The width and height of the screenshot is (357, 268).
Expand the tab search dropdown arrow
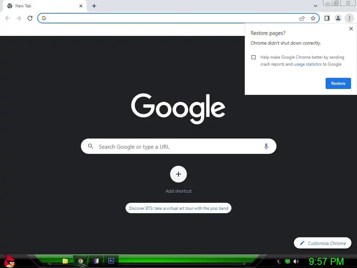(x=315, y=6)
